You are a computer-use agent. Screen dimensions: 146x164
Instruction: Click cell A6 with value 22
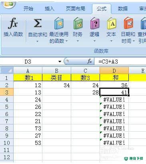[28, 114]
